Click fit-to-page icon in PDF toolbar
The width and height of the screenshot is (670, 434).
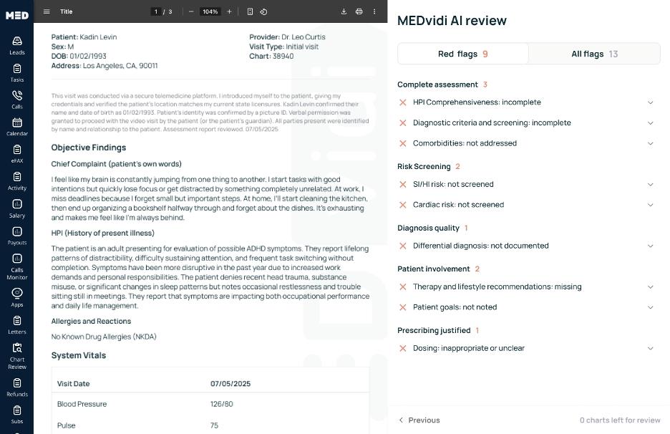pyautogui.click(x=250, y=11)
